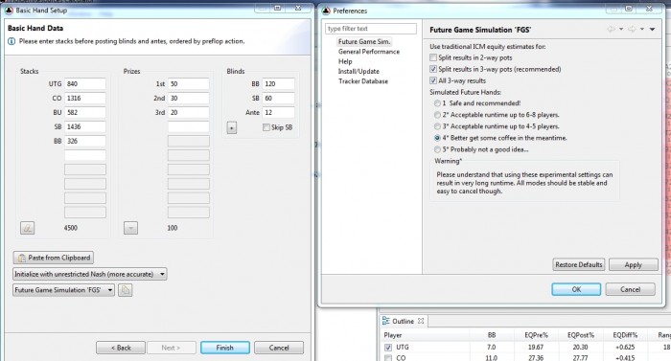Select General Performance preference page
Screen dimensions: 671x361
[x=369, y=52]
